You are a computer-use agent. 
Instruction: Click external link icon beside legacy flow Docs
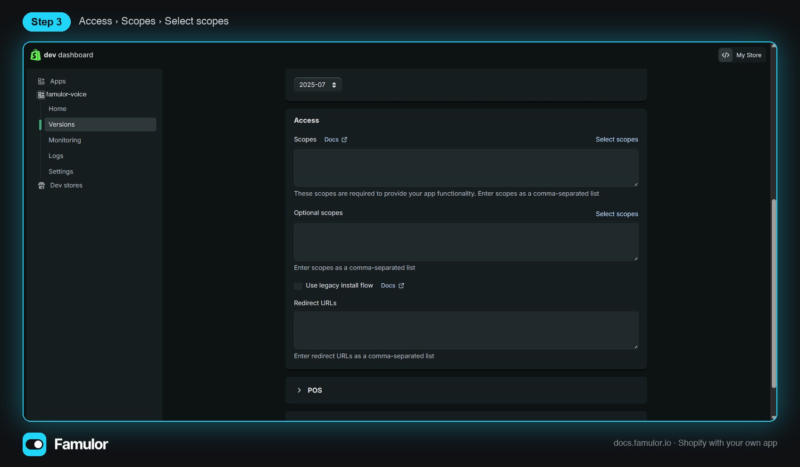tap(401, 286)
